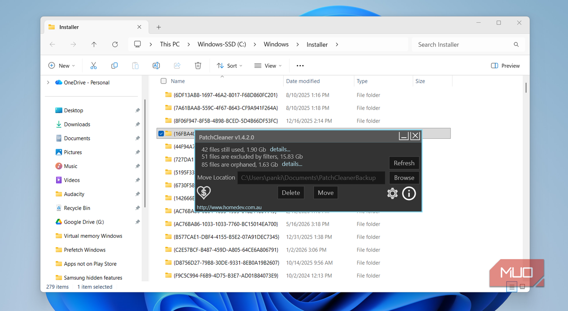Click the PatchCleaner donate heart icon
This screenshot has height=311, width=568.
pos(204,193)
